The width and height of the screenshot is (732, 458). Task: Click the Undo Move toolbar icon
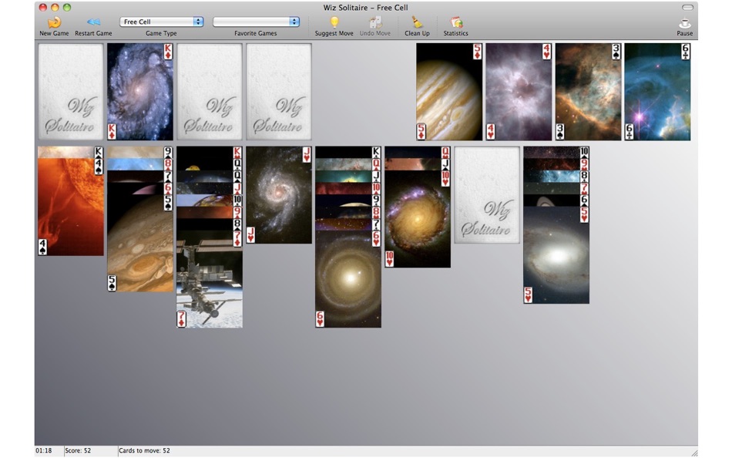click(375, 22)
